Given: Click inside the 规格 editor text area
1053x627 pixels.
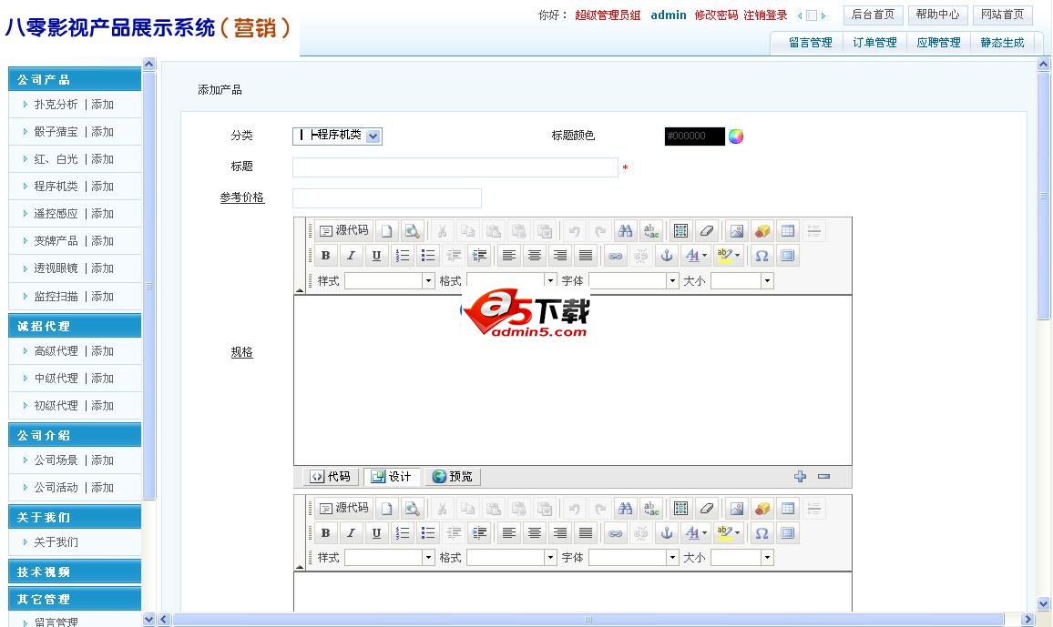Looking at the screenshot, I should point(573,380).
